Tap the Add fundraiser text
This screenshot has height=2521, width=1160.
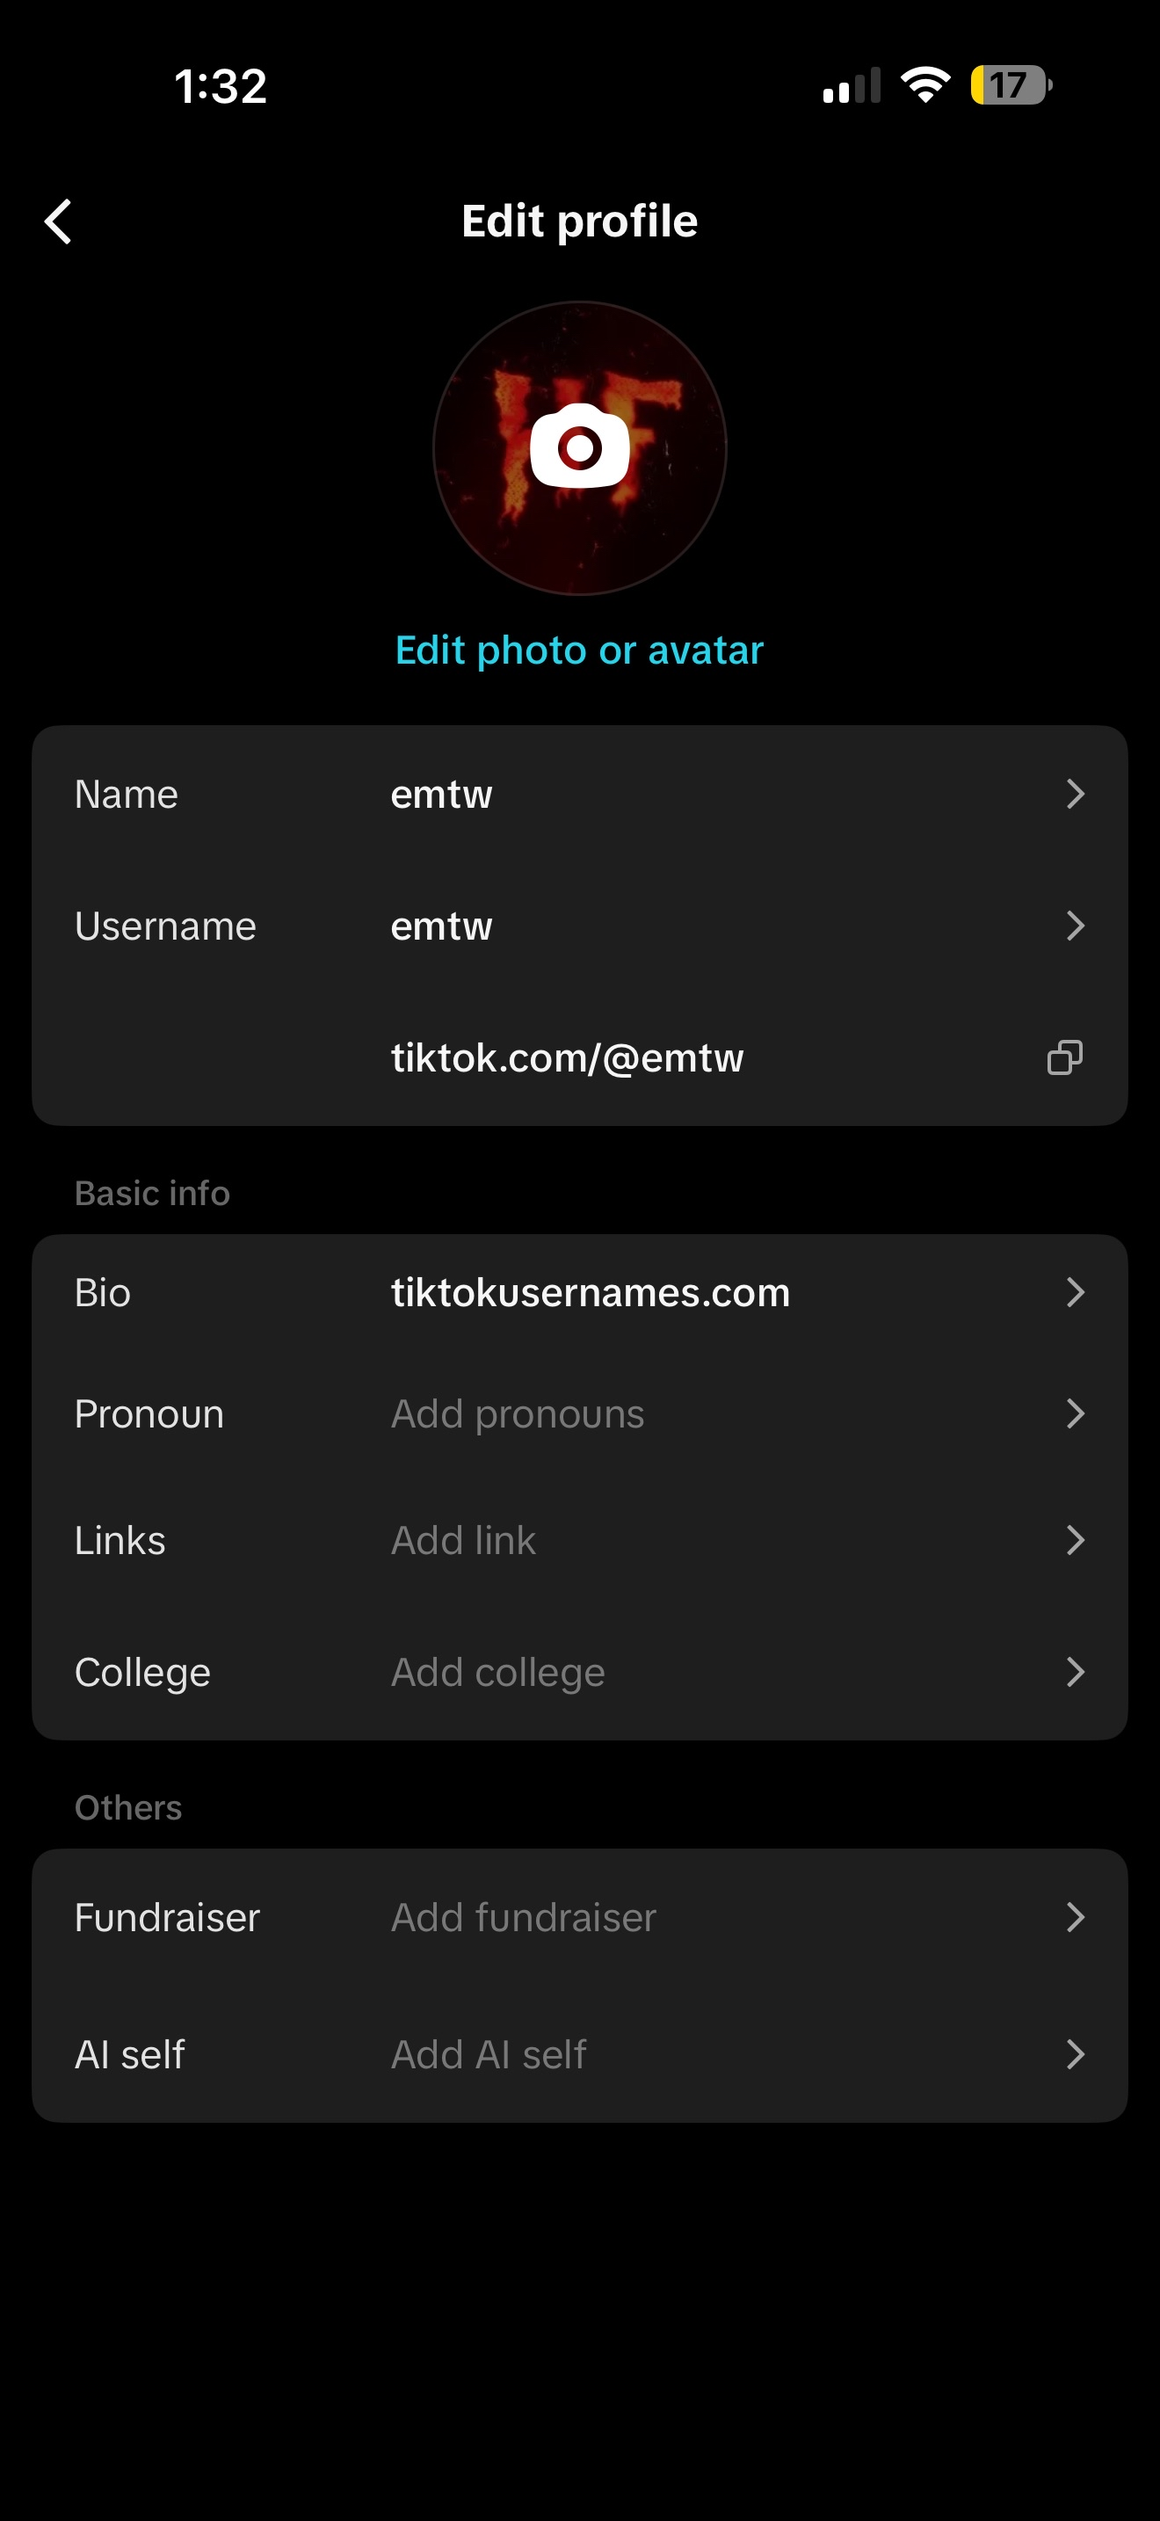pos(523,1917)
